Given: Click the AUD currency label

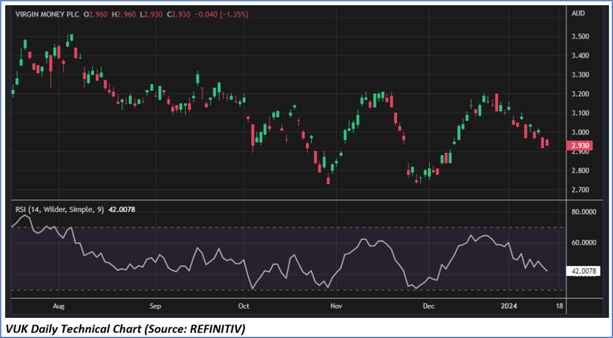Looking at the screenshot, I should coord(578,13).
